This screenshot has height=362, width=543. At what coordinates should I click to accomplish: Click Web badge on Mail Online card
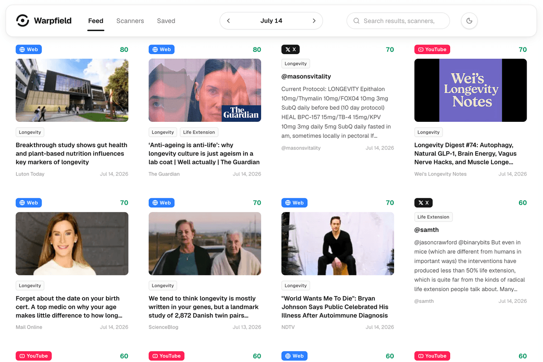click(29, 203)
